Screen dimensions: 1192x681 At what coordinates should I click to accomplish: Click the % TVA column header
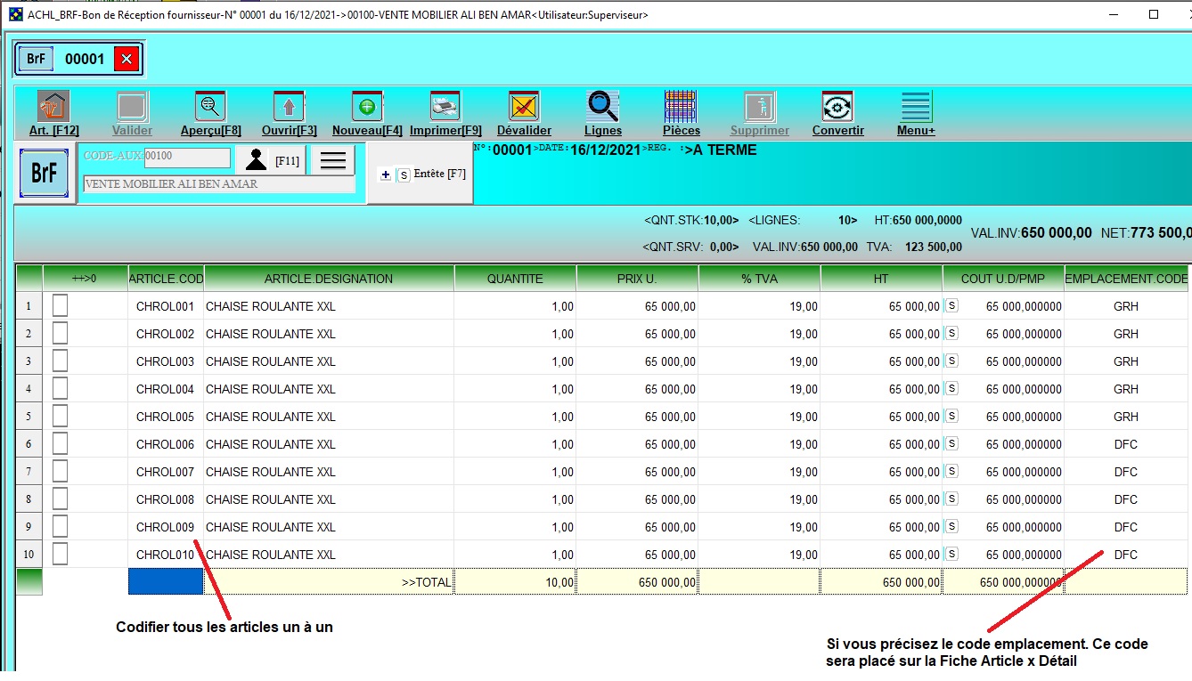coord(759,279)
